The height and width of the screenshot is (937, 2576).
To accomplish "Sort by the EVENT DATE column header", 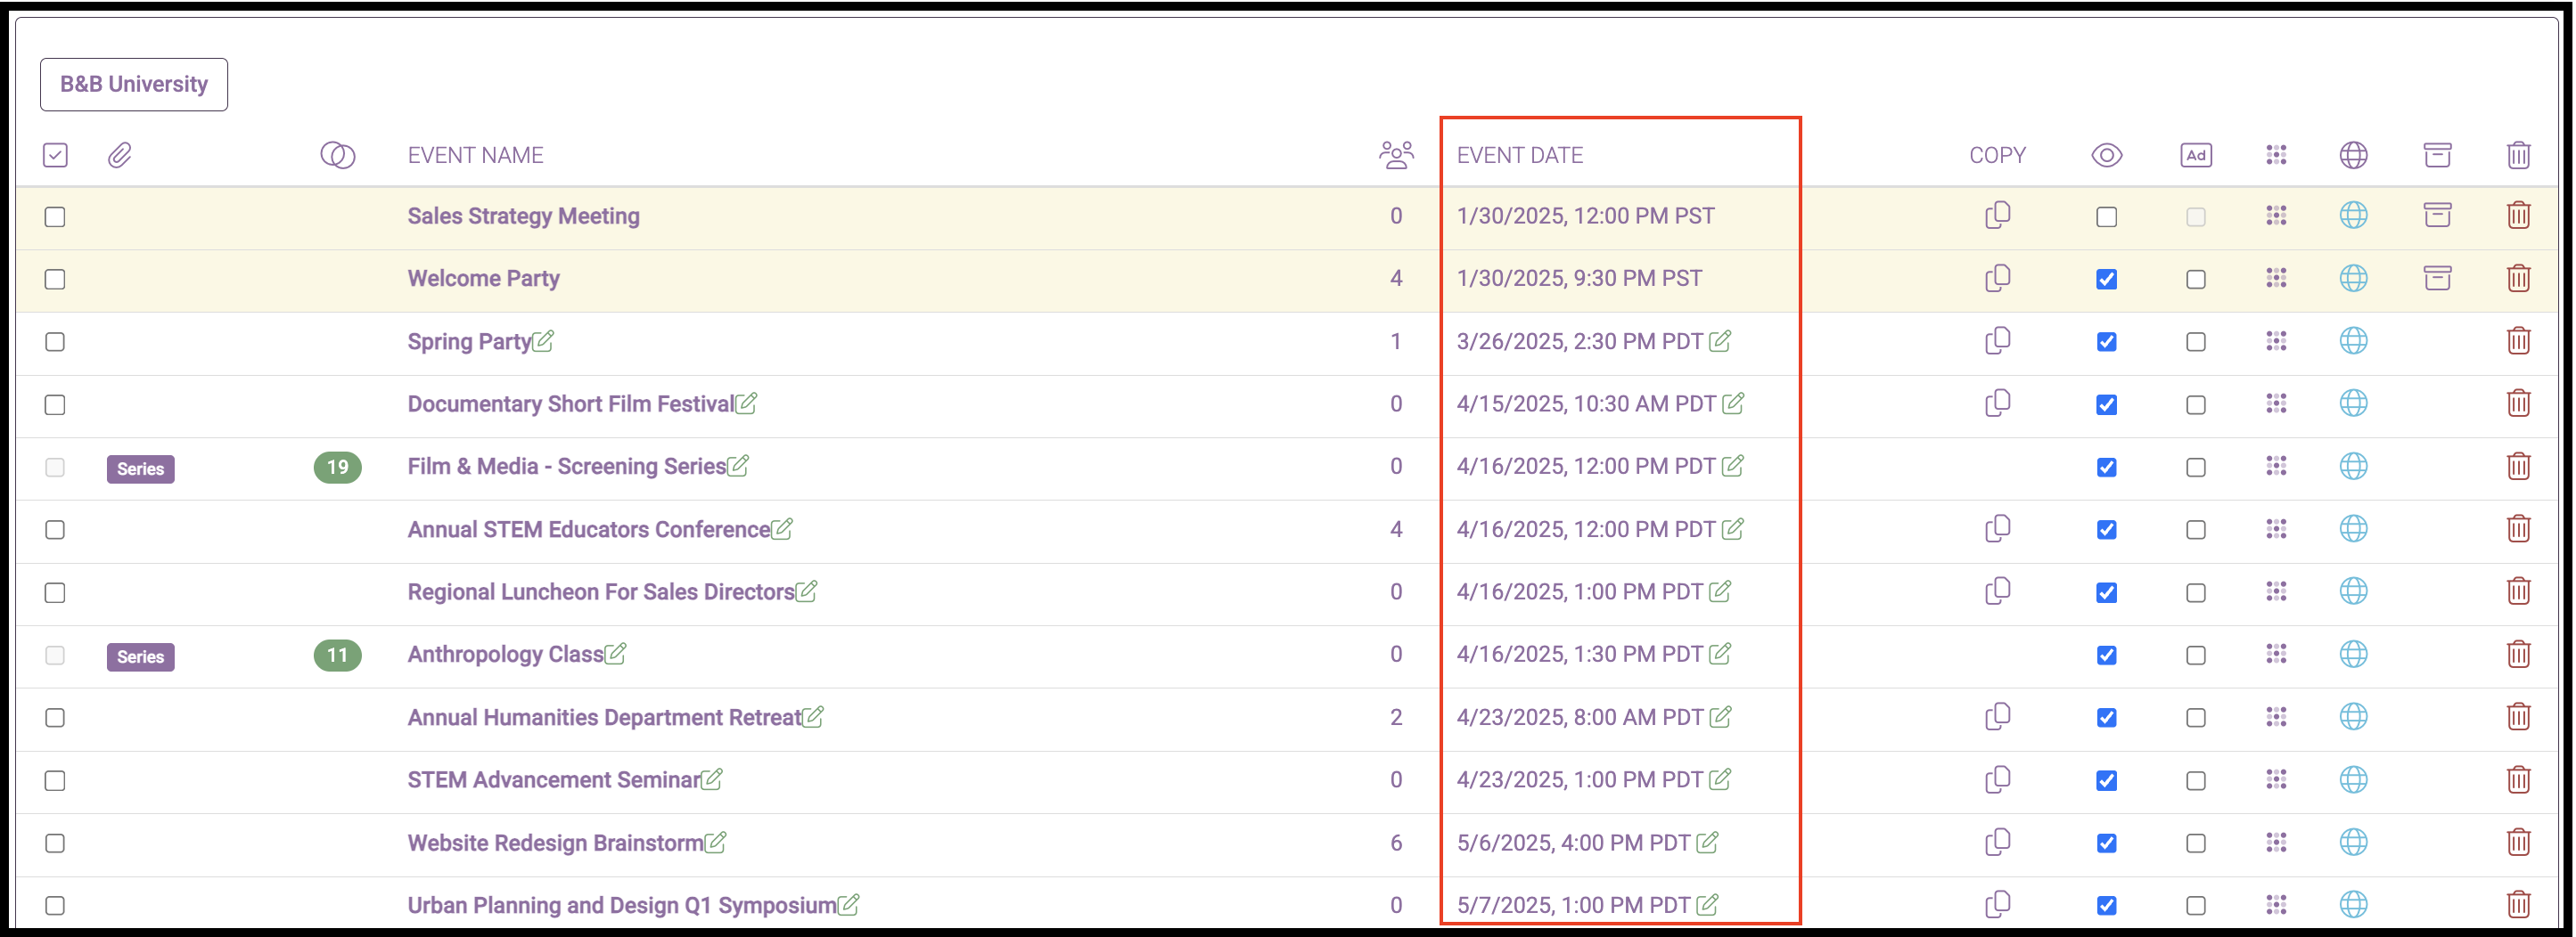I will 1520,155.
